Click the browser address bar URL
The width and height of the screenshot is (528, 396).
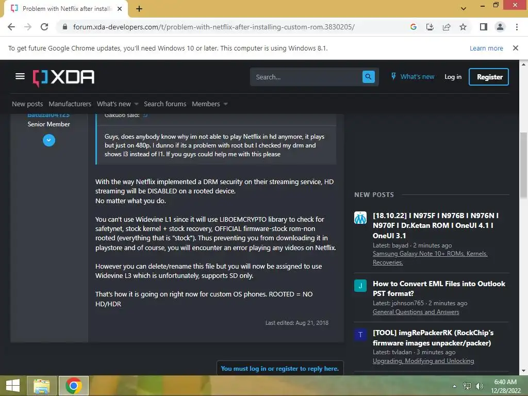click(214, 27)
